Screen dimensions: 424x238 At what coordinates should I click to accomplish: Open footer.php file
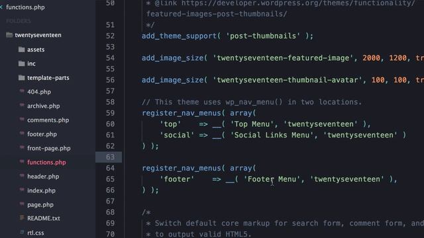point(42,134)
